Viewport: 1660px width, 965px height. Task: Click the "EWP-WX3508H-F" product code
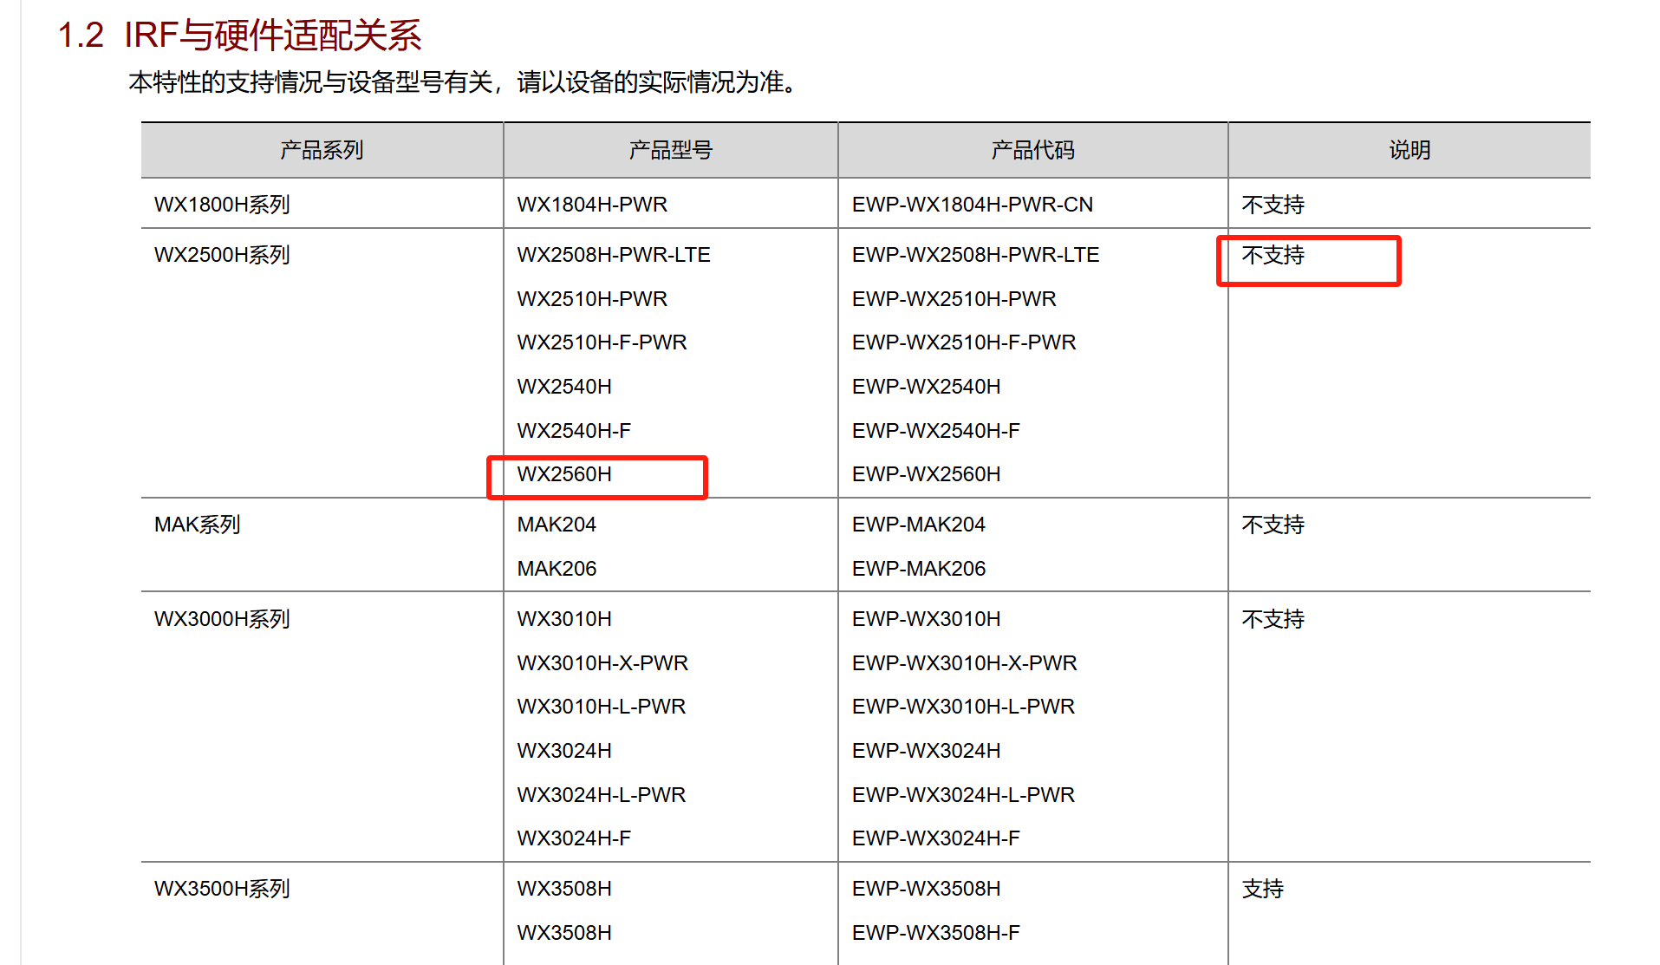coord(935,933)
